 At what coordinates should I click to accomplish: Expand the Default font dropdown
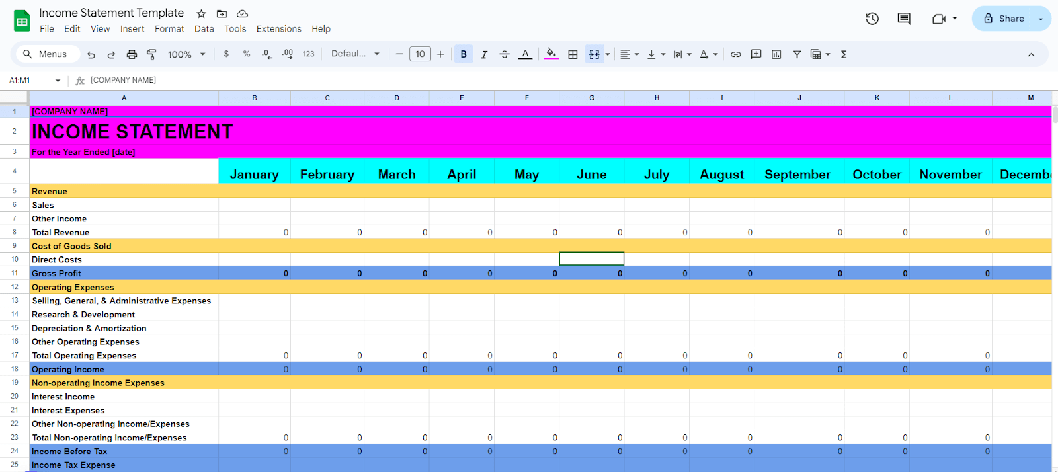pos(355,54)
